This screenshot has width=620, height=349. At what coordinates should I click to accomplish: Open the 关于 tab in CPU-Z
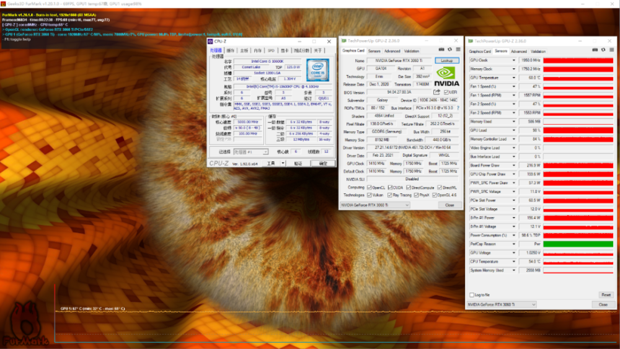(318, 51)
